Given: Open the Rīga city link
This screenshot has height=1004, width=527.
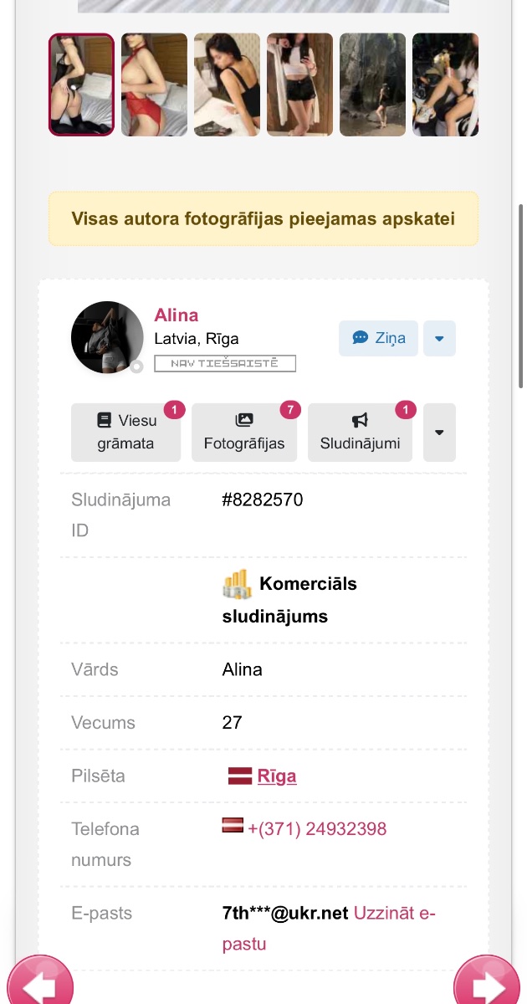Looking at the screenshot, I should pyautogui.click(x=277, y=776).
